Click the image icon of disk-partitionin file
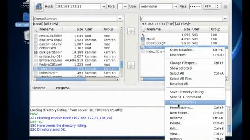250x140 pixels. point(36,52)
